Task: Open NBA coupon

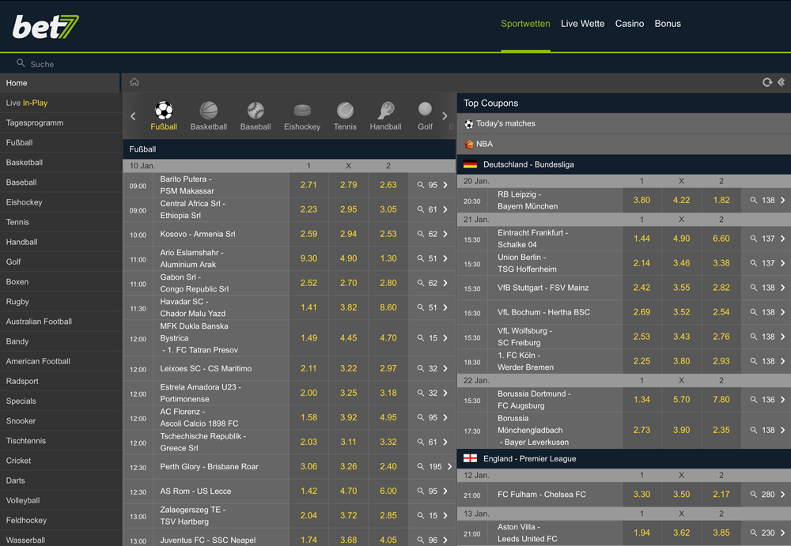Action: [624, 144]
